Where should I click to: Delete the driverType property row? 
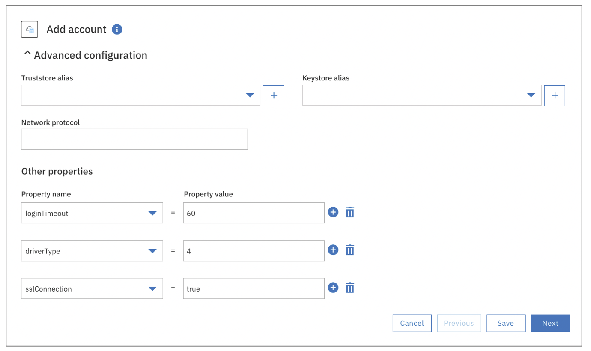pos(350,250)
